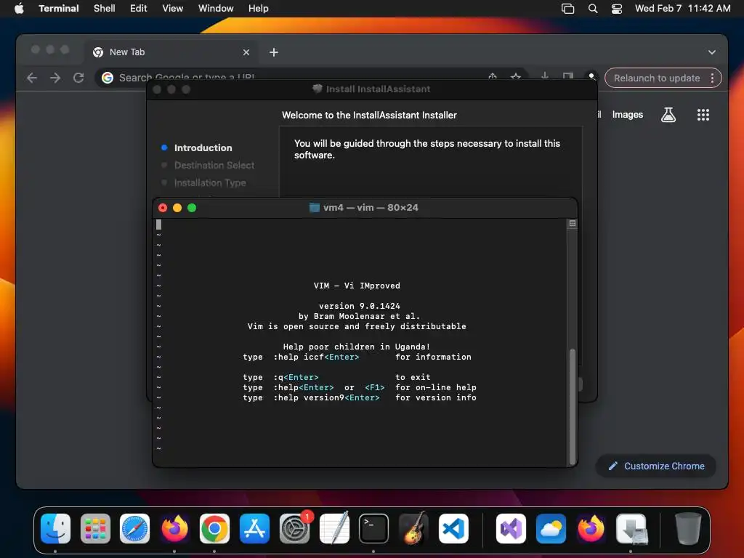Click the Stage Manager menu bar icon
Screen dimensions: 744x558
pos(567,8)
